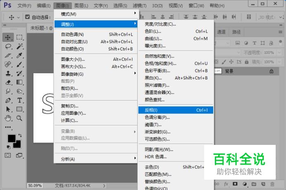The width and height of the screenshot is (286, 190).
Task: Select the Move tool in toolbox
Action: tap(8, 37)
